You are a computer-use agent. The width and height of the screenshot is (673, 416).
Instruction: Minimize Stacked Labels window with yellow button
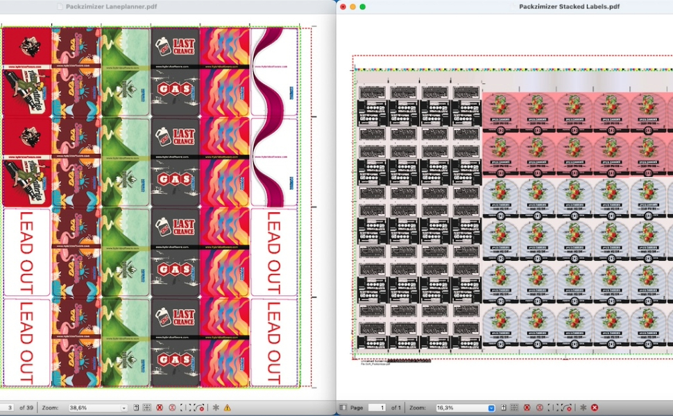(x=352, y=6)
